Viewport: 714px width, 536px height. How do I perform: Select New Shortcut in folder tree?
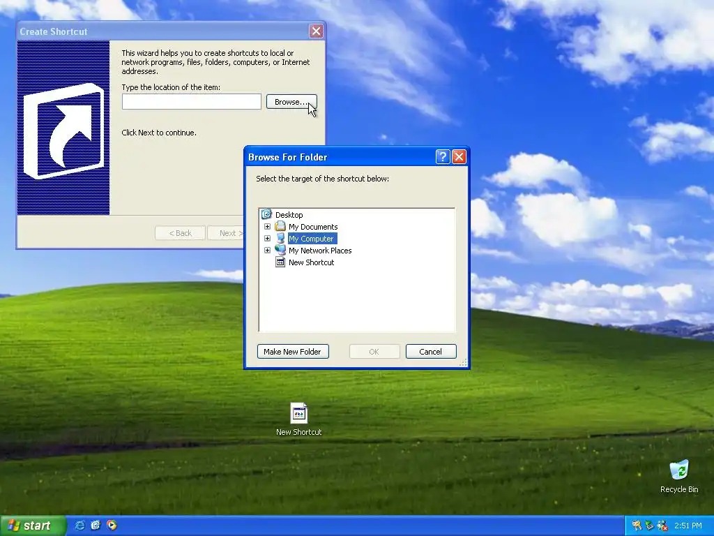pyautogui.click(x=312, y=262)
